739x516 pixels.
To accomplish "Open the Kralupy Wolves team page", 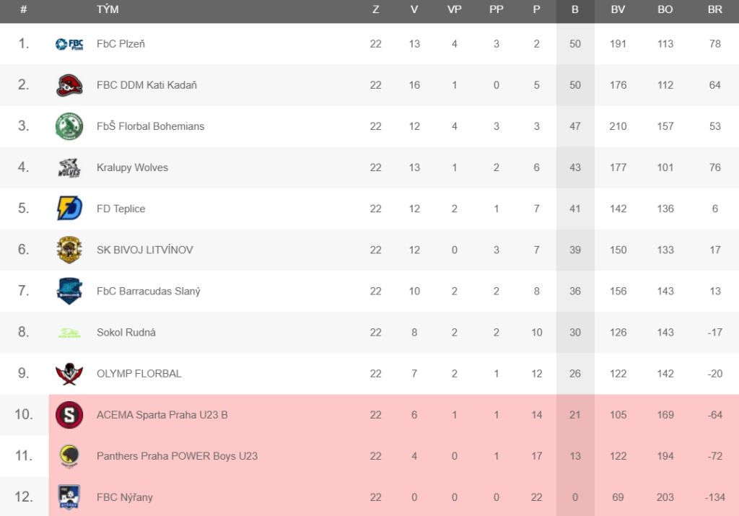I will coord(132,167).
